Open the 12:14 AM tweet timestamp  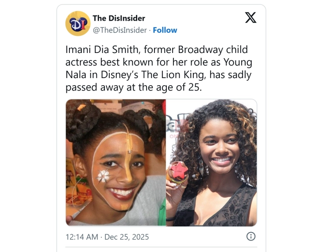[x=82, y=237]
